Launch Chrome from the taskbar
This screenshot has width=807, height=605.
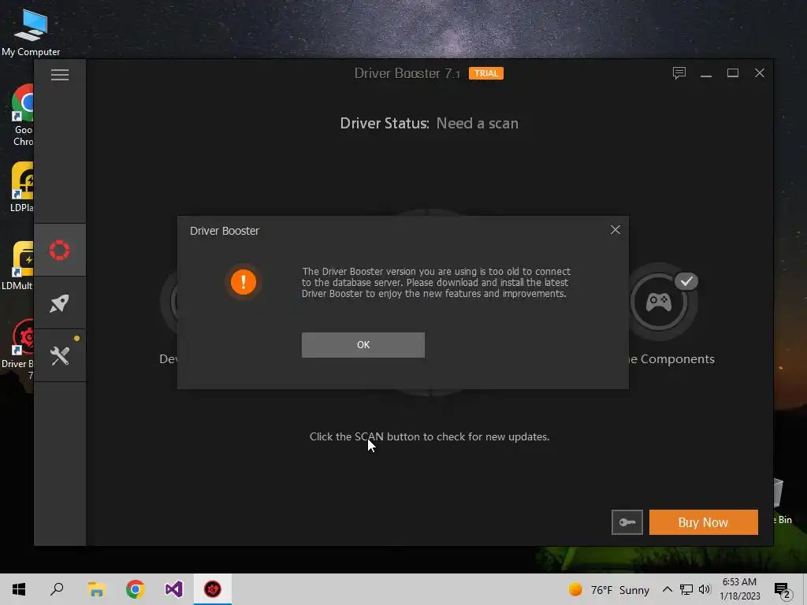click(136, 589)
